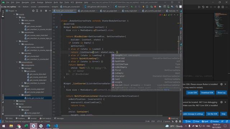Open Dart Analysis tool window
230x129 pixels.
click(x=45, y=118)
